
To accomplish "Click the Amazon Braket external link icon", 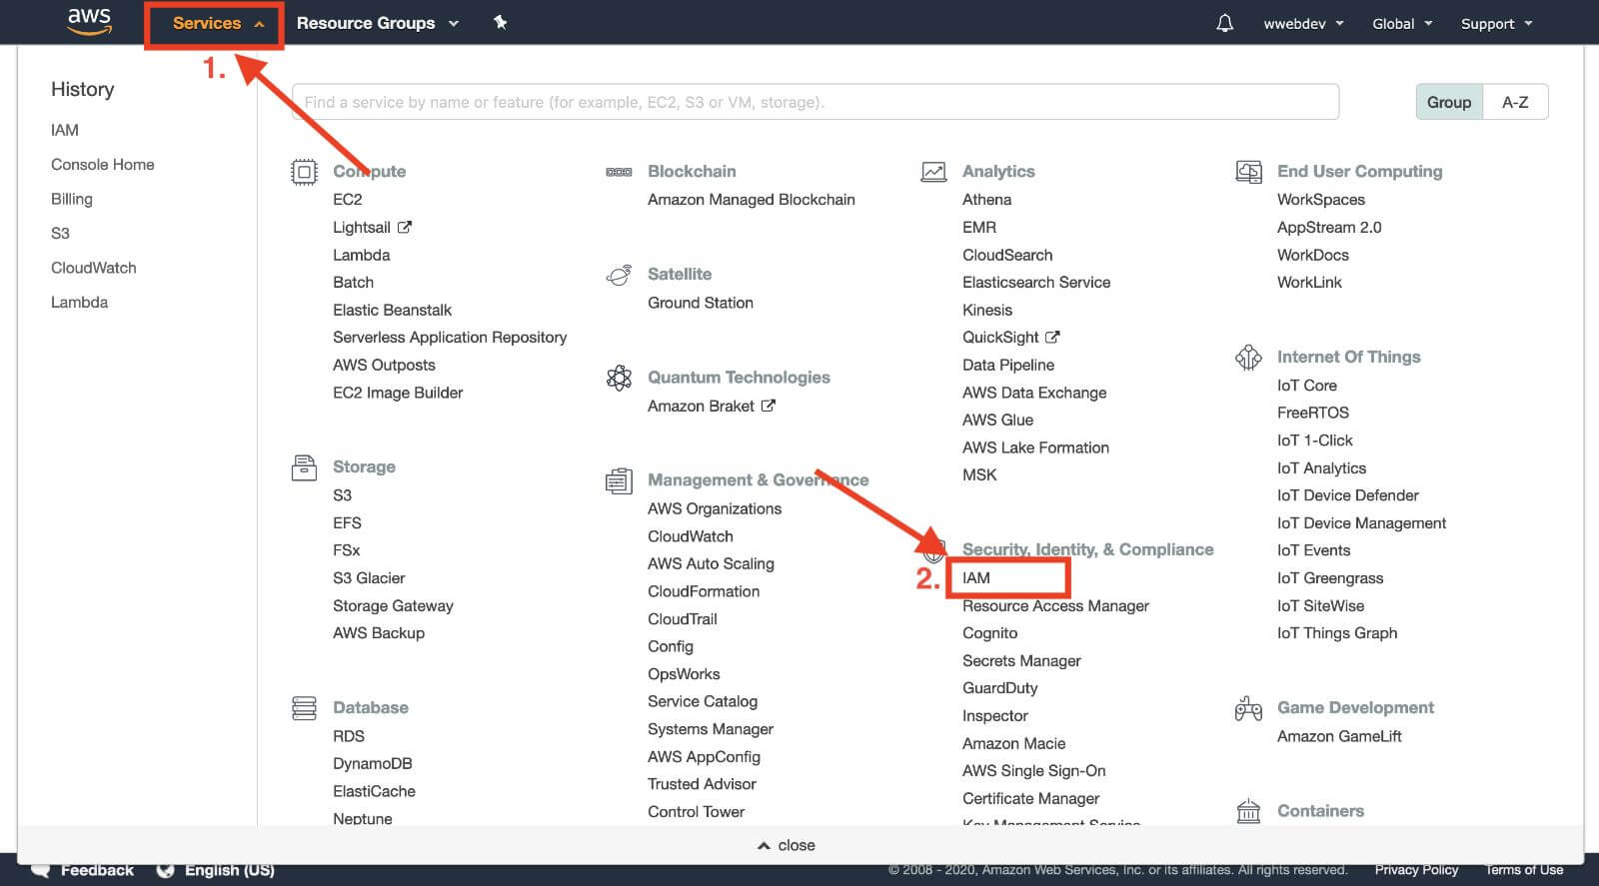I will (768, 406).
